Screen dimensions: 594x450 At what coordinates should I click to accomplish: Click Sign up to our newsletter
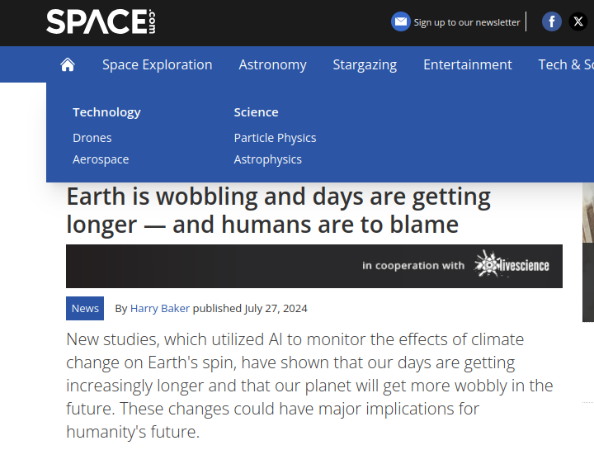[467, 22]
